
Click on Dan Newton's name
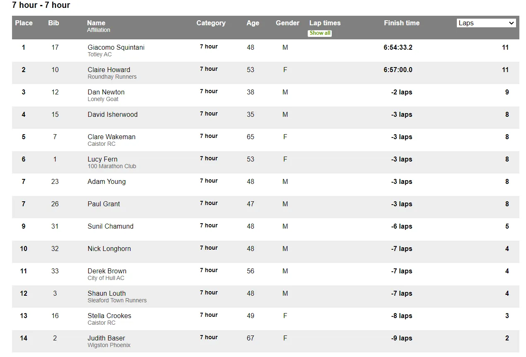[x=106, y=92]
